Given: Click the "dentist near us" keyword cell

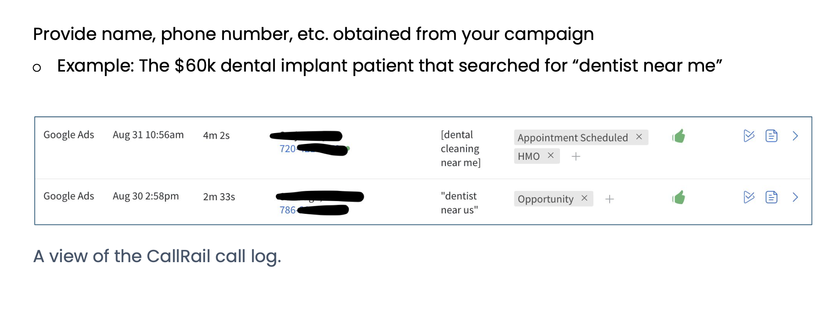Looking at the screenshot, I should (459, 203).
